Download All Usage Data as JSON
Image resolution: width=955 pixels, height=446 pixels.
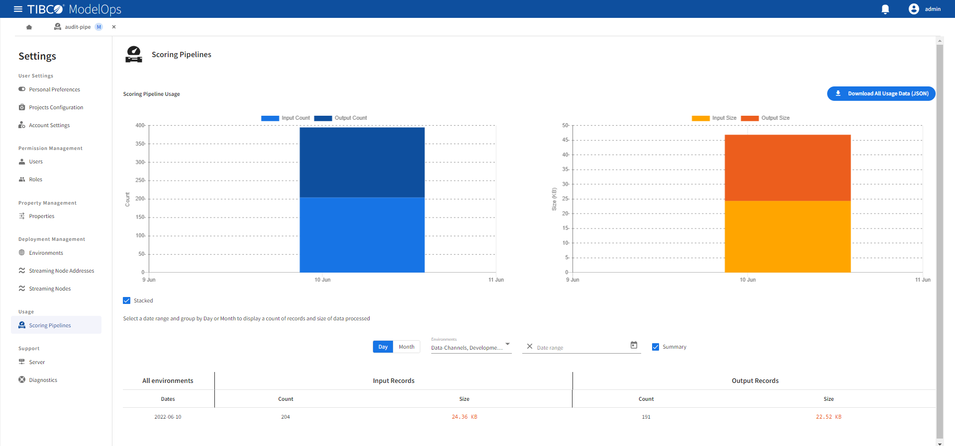click(881, 94)
